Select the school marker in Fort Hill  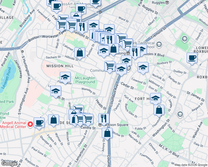point(156,99)
